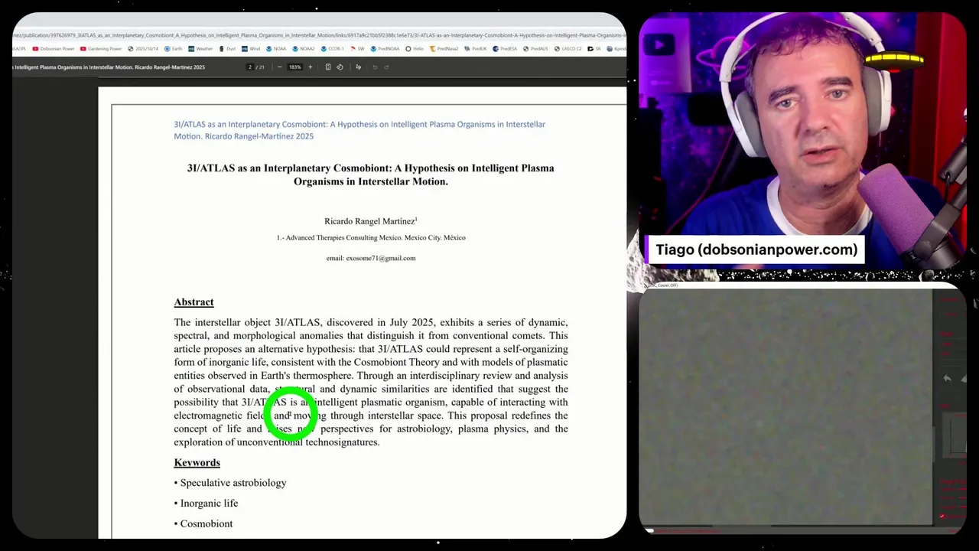Open the SR bookmark
This screenshot has height=551, width=979.
point(594,49)
